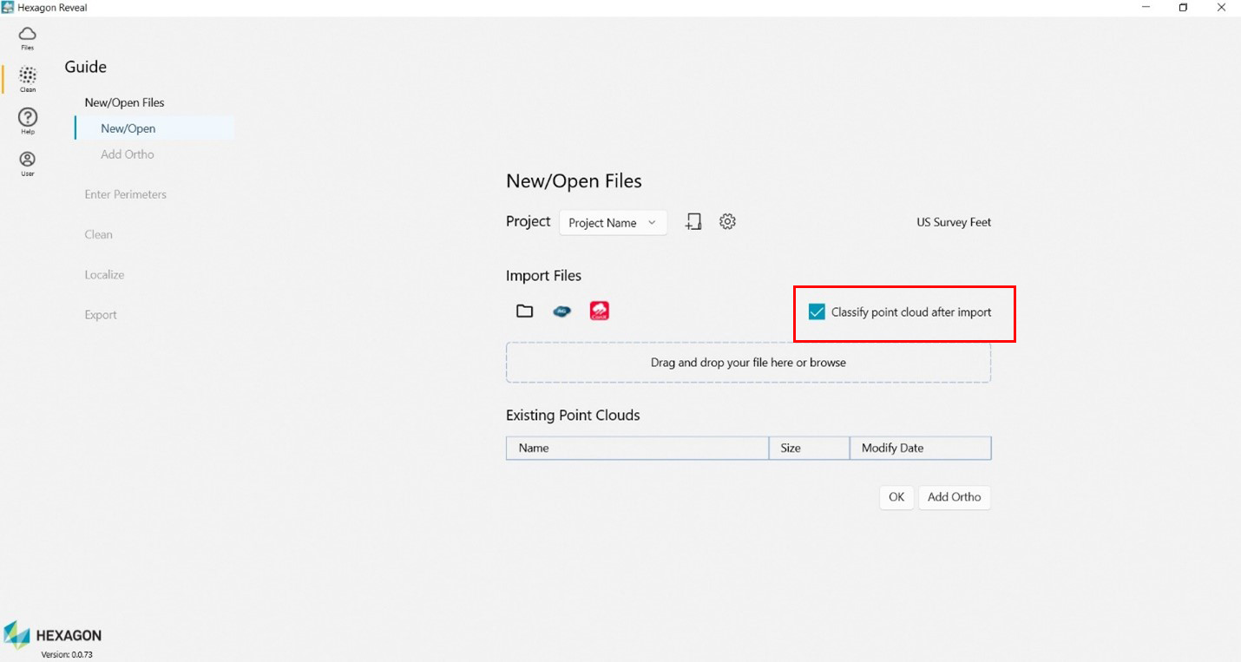Image resolution: width=1241 pixels, height=662 pixels.
Task: Select the Clean point cloud sidebar icon
Action: tap(28, 78)
